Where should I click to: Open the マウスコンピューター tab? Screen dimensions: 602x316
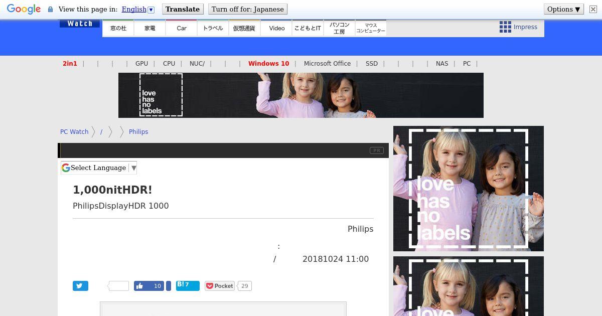pyautogui.click(x=371, y=28)
